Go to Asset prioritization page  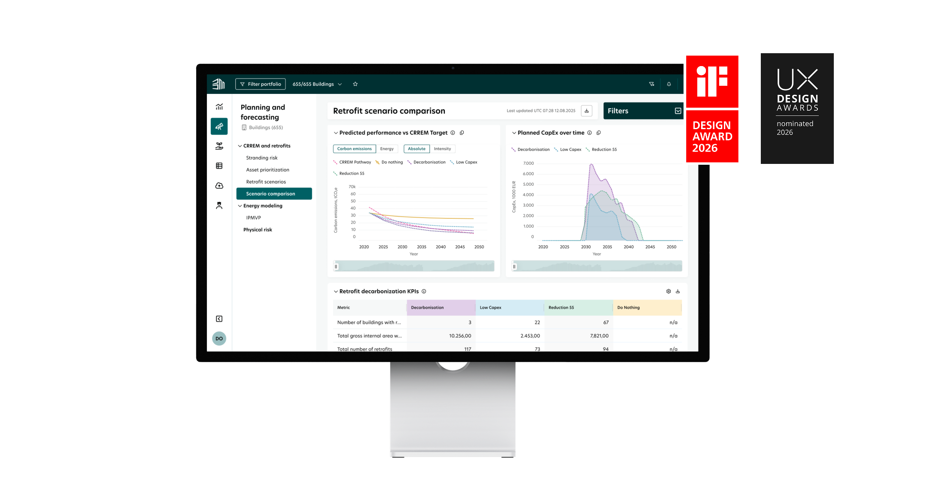(x=267, y=170)
